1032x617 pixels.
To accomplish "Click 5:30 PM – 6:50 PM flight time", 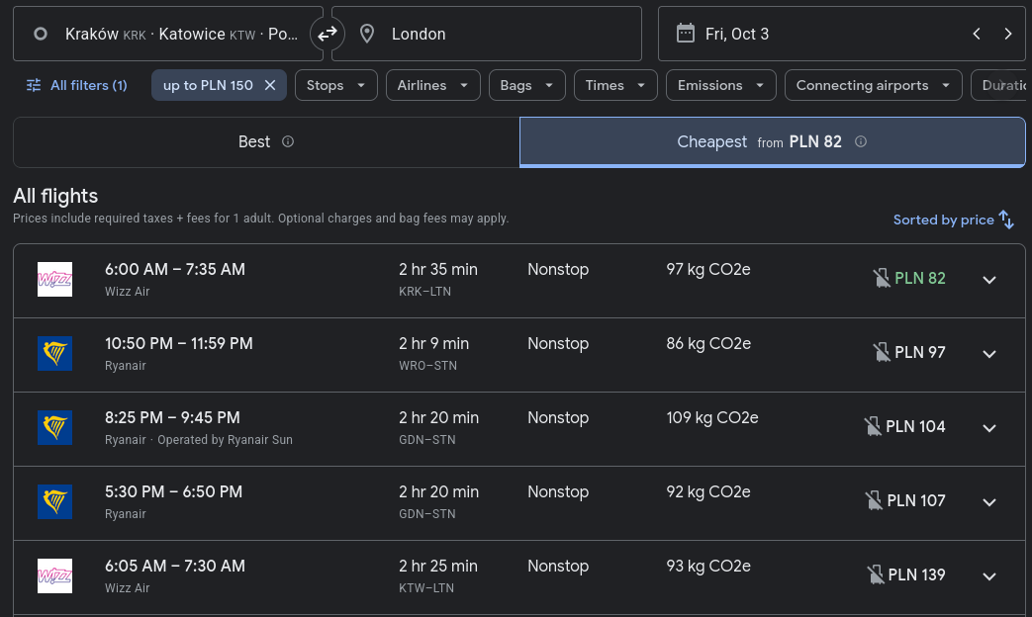I will 174,492.
